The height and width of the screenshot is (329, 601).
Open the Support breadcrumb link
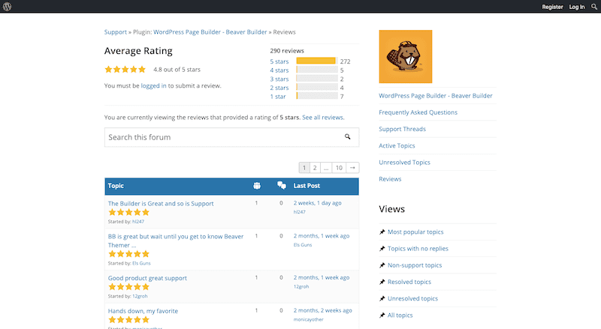tap(116, 32)
